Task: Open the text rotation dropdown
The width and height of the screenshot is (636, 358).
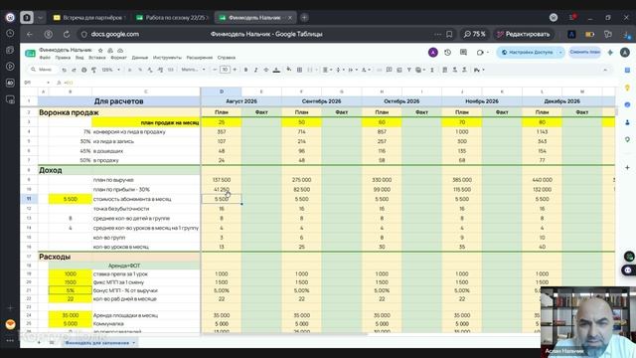Action: 365,70
